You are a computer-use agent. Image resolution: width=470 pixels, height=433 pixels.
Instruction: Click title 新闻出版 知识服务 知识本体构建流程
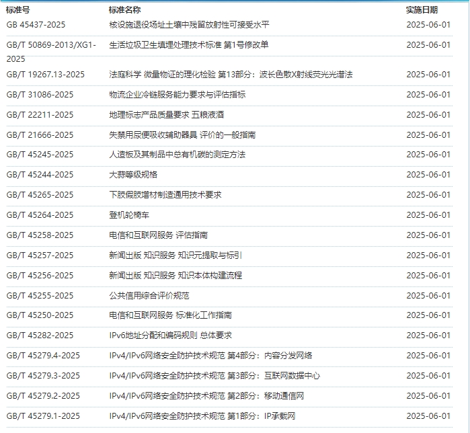[175, 276]
